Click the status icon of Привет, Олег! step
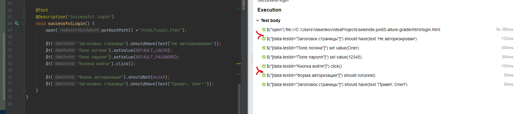 coord(264,84)
